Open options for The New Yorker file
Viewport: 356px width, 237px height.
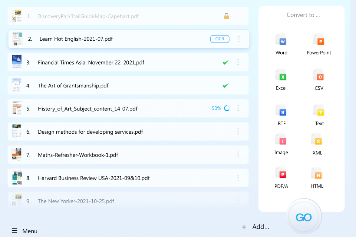point(238,201)
